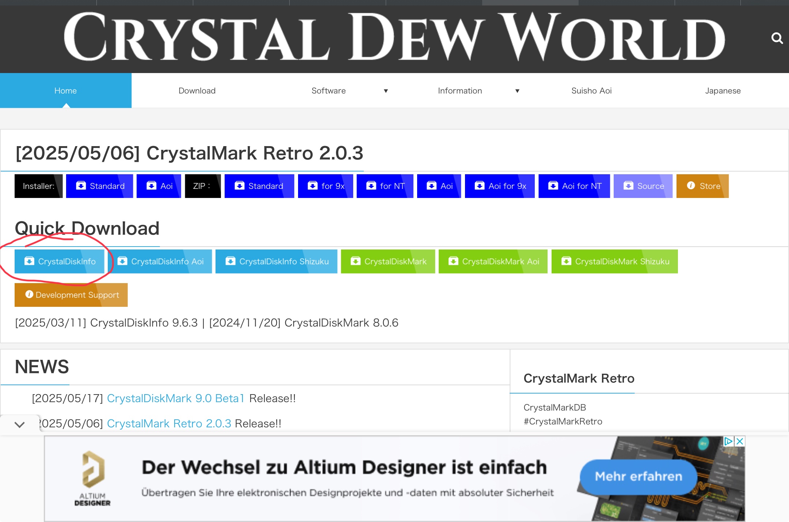The height and width of the screenshot is (522, 789).
Task: Download the Source code package
Action: coord(643,186)
